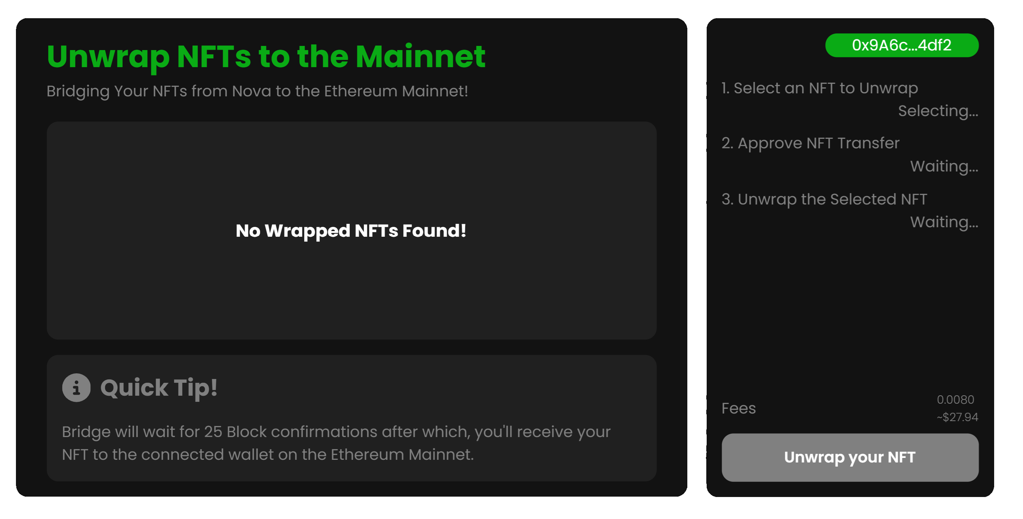
Task: Click the Unwrap NFTs to the Mainnet heading
Action: coord(266,57)
